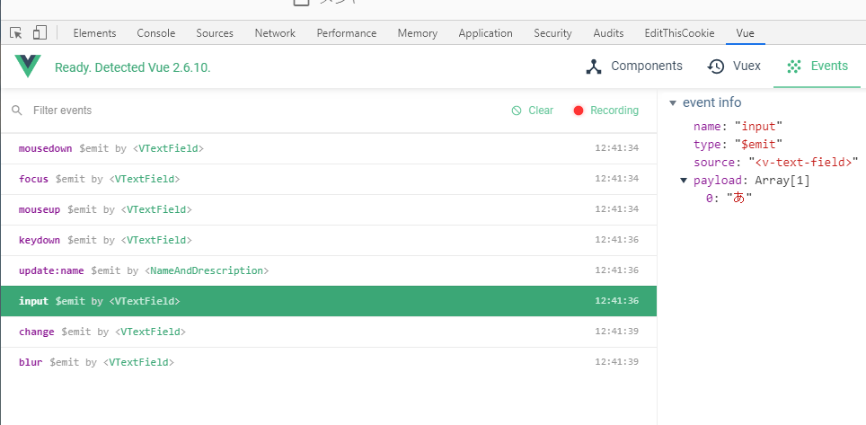Open the Console devtools tab
The width and height of the screenshot is (866, 425).
pyautogui.click(x=156, y=33)
